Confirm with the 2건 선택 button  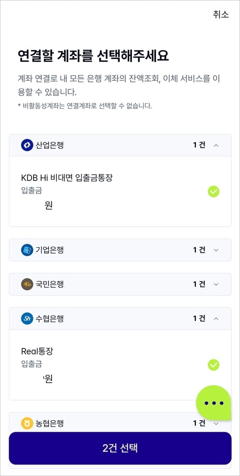click(x=120, y=449)
